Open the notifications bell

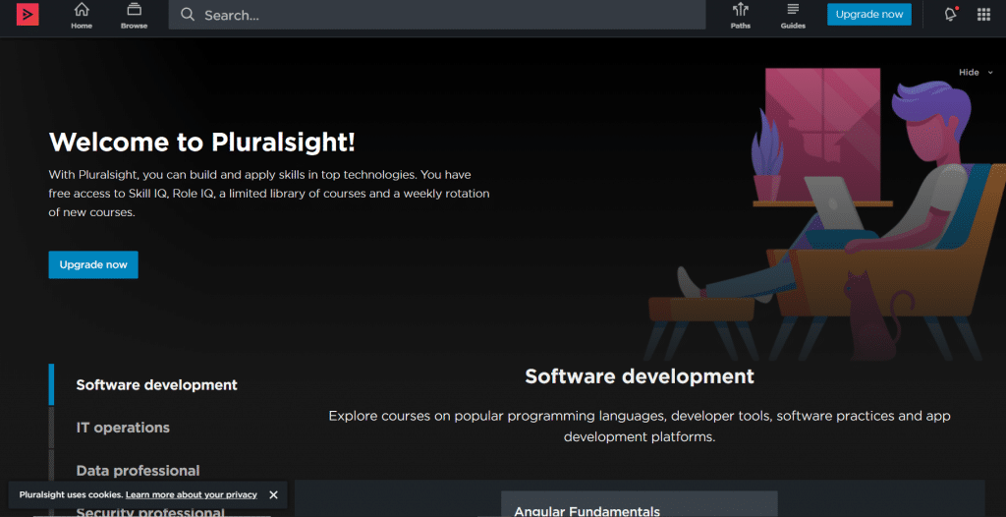[951, 14]
